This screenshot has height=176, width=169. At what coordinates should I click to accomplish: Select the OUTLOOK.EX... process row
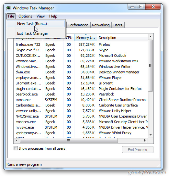point(81,56)
